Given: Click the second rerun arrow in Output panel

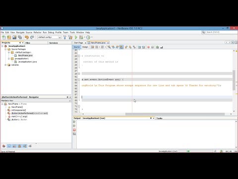Looking at the screenshot, I should pyautogui.click(x=74, y=126).
